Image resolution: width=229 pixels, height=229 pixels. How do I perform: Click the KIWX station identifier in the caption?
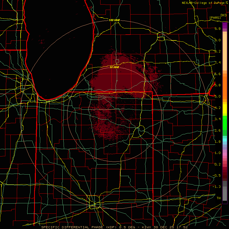pyautogui.click(x=147, y=227)
